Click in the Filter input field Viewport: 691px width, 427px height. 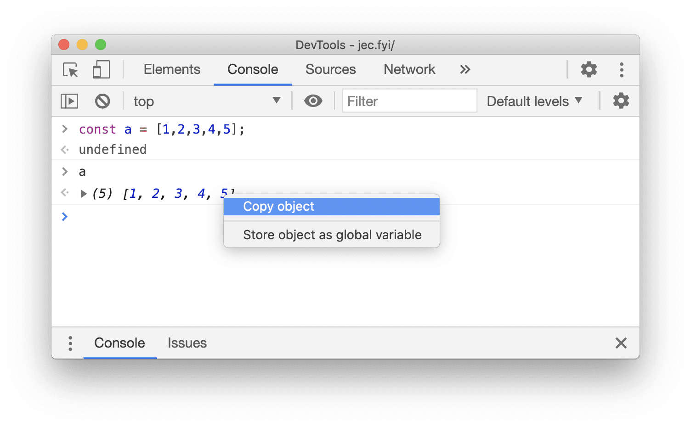(409, 101)
